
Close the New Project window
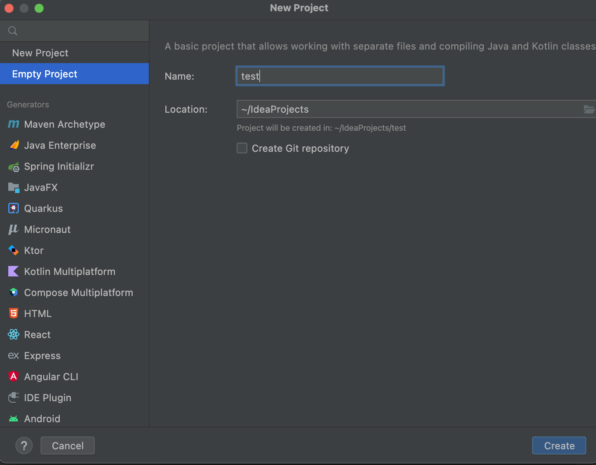pos(9,8)
